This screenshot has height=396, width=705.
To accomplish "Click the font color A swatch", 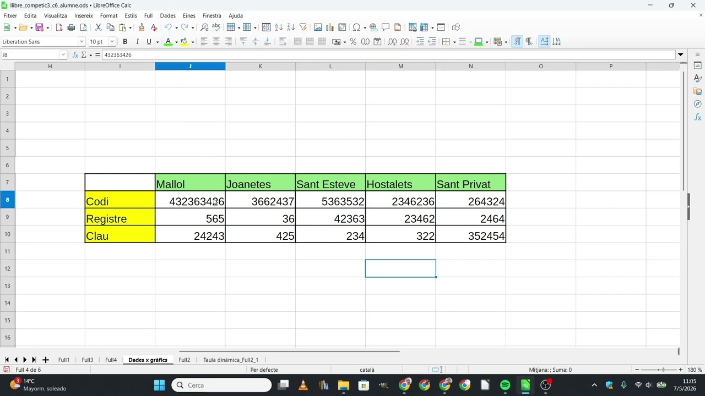I will [x=169, y=42].
